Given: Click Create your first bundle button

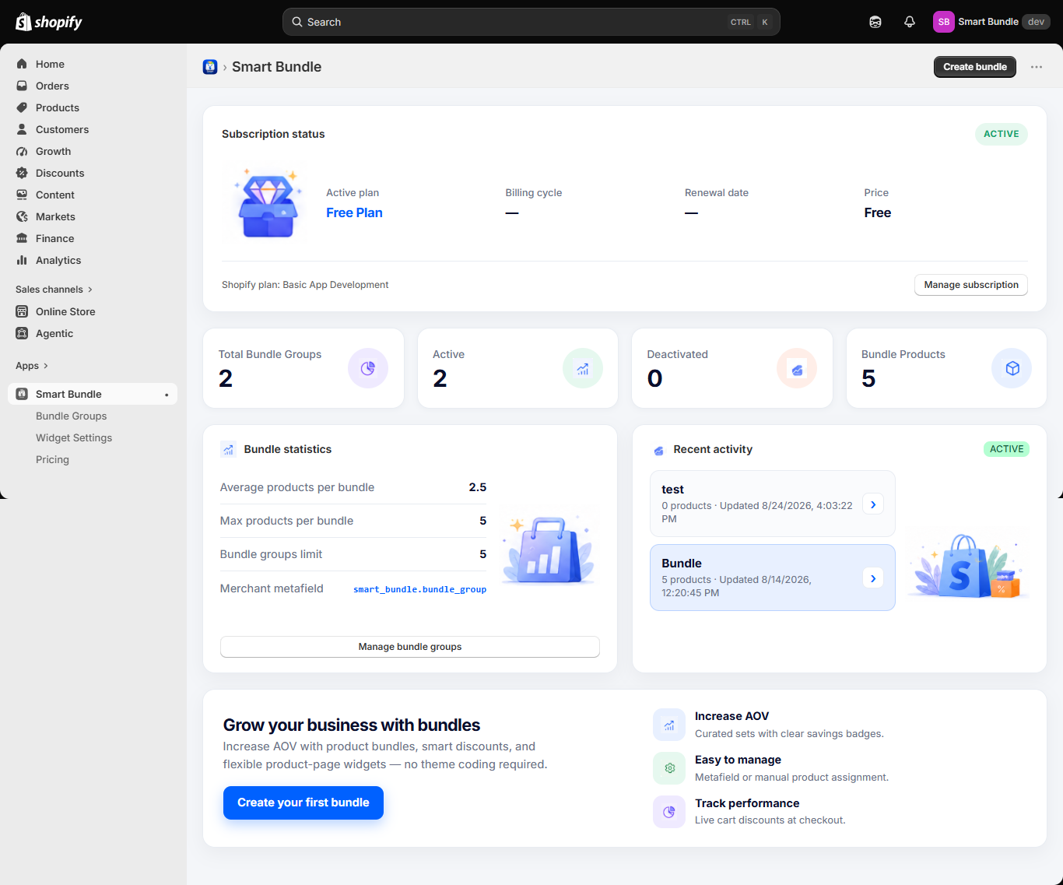Looking at the screenshot, I should pos(303,802).
